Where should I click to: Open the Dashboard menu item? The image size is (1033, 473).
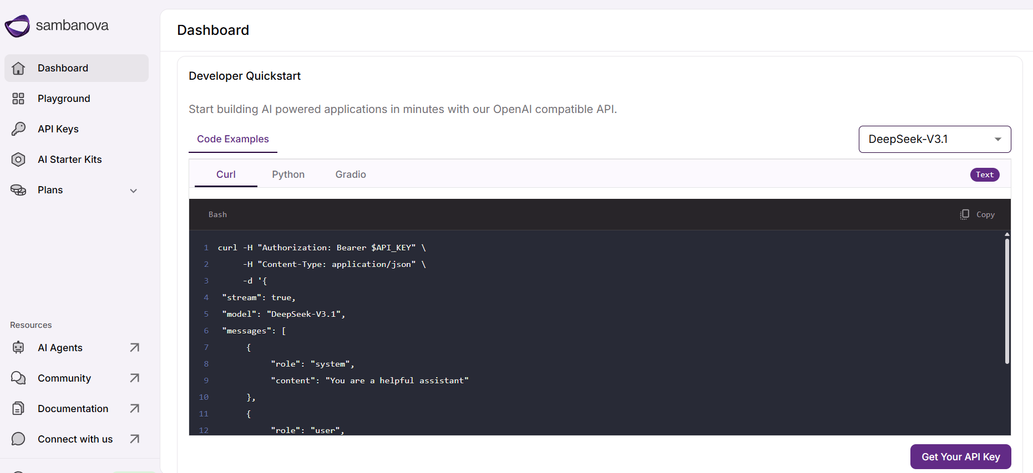pos(77,68)
